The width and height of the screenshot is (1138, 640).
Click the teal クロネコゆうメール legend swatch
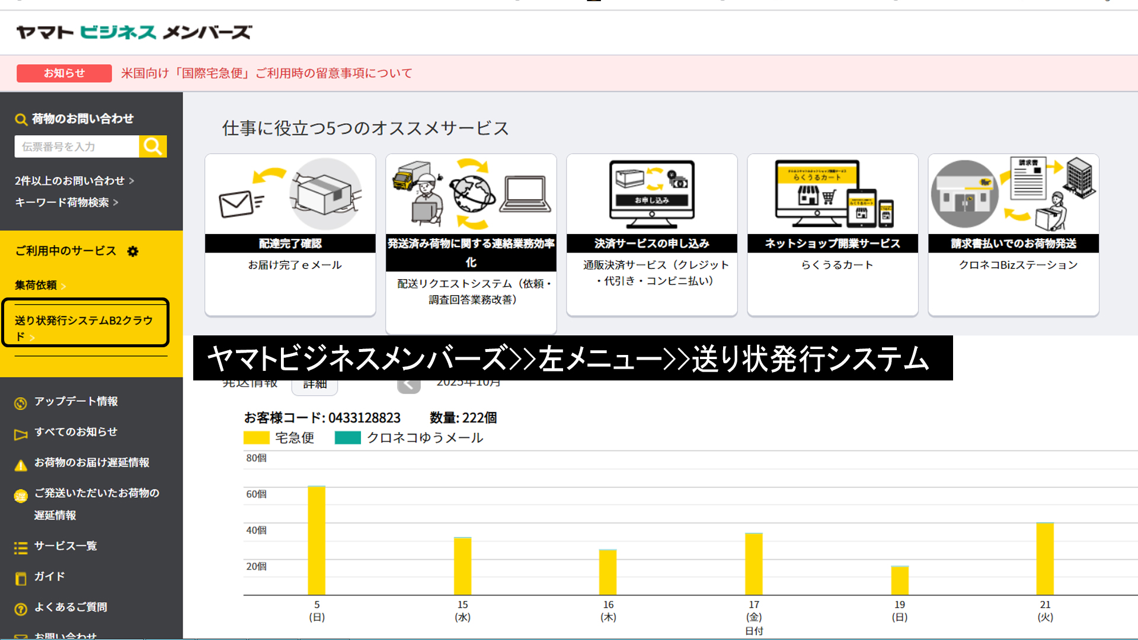(348, 438)
